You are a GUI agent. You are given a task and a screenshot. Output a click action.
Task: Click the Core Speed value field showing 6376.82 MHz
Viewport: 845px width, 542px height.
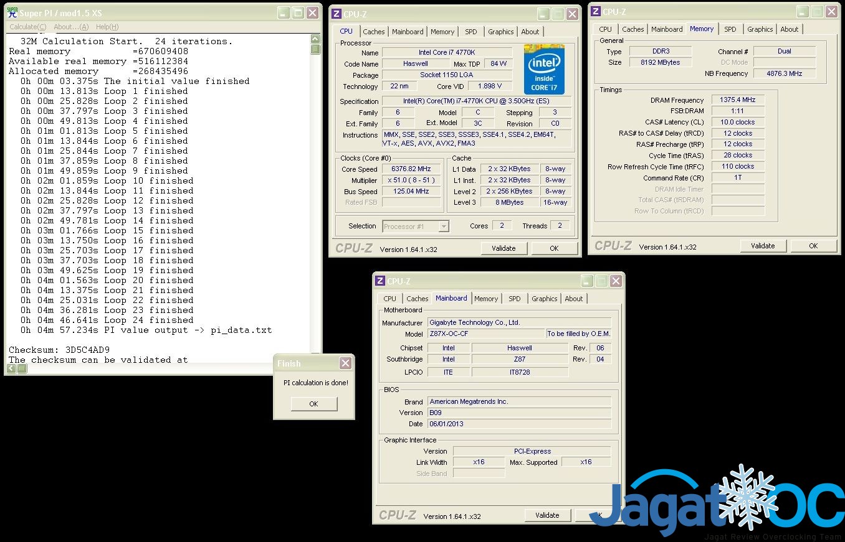(411, 169)
